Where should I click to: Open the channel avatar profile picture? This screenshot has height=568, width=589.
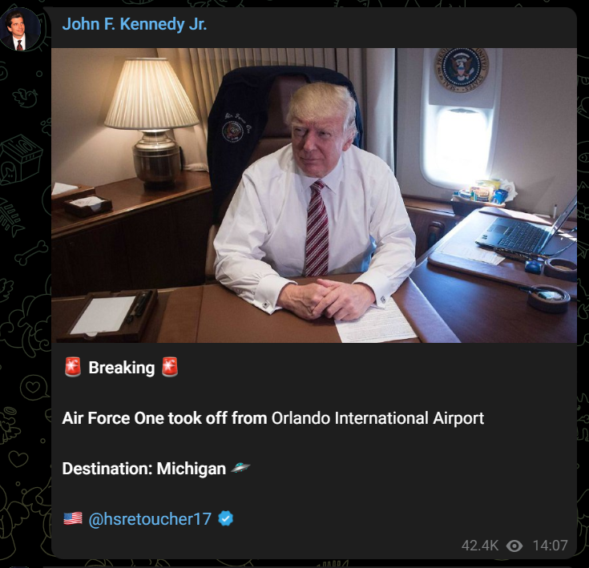coord(21,29)
